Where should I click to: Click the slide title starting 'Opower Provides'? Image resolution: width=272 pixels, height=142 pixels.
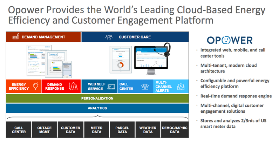tap(137, 15)
